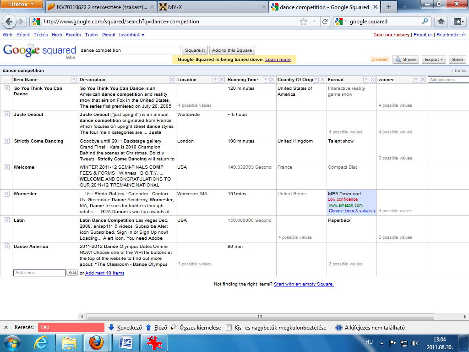Delete the Running Time column
This screenshot has width=469, height=352.
pyautogui.click(x=272, y=79)
